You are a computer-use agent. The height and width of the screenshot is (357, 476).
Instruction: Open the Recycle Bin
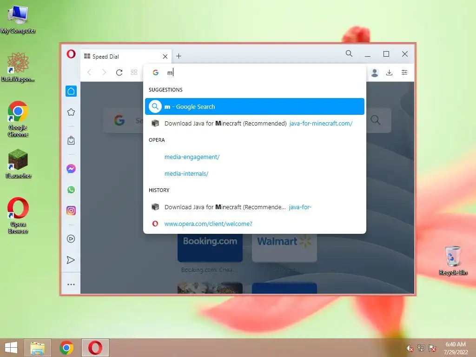453,260
